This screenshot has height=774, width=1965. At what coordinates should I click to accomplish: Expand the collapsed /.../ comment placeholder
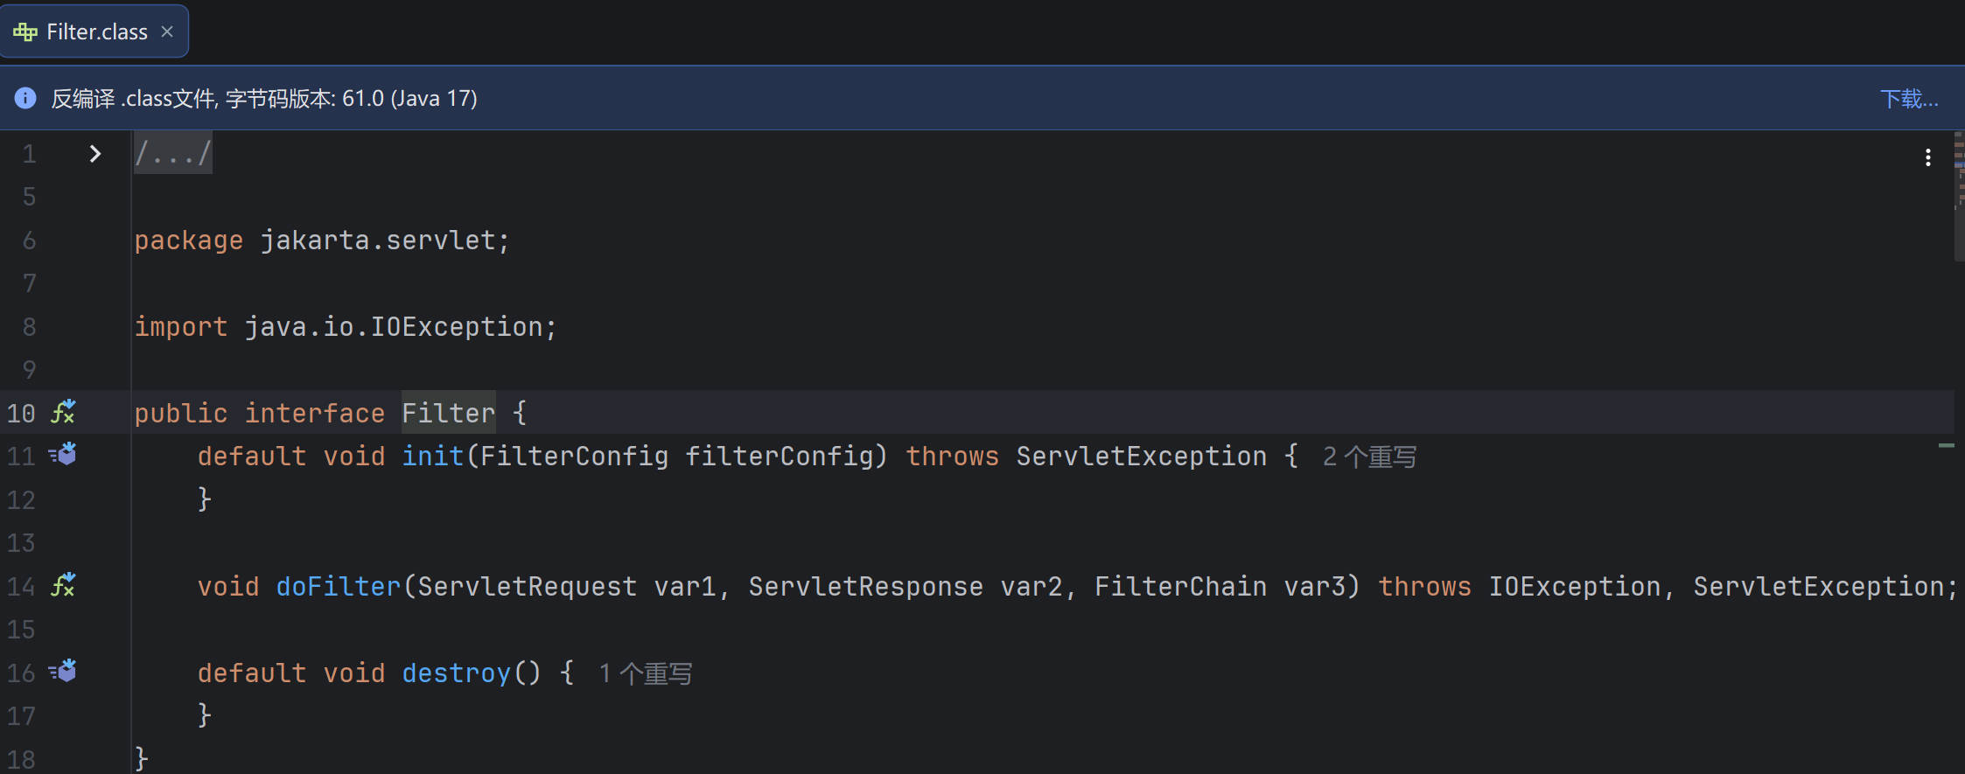tap(173, 154)
